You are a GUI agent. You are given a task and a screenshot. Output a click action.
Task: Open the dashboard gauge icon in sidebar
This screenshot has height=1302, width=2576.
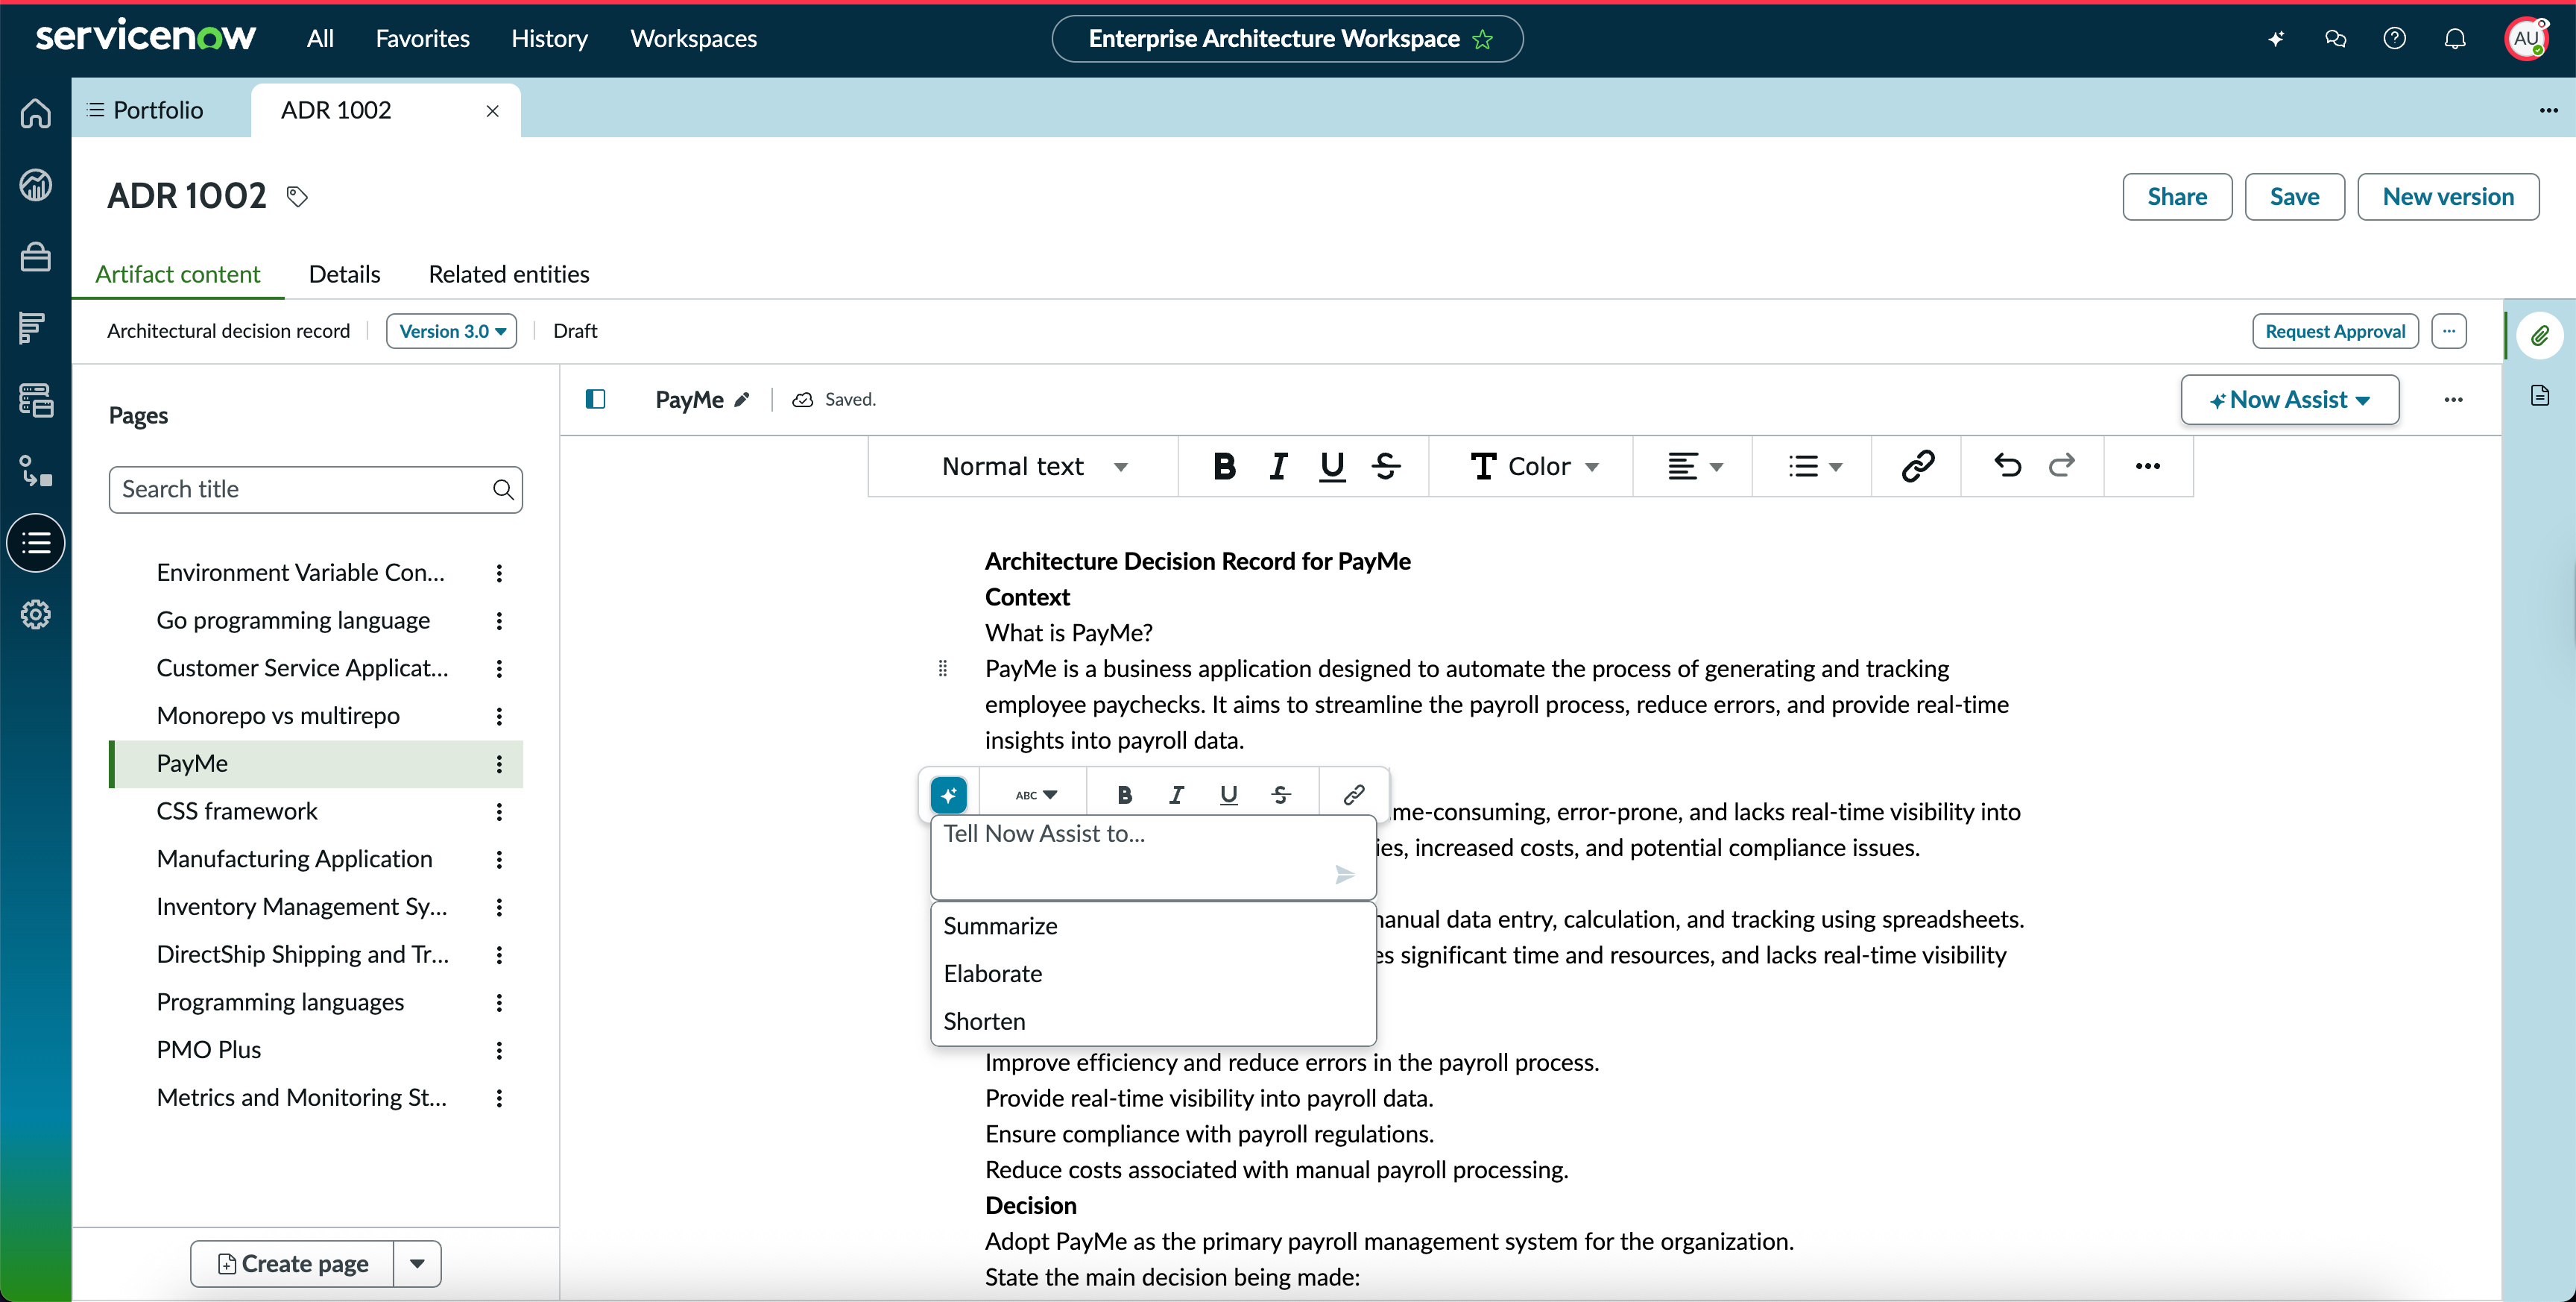(x=36, y=185)
